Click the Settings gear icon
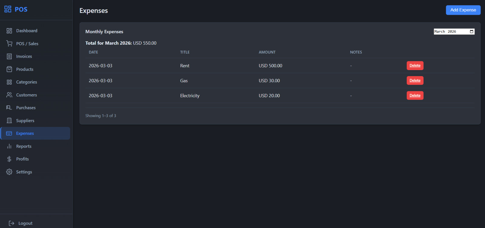The width and height of the screenshot is (485, 228). point(9,172)
